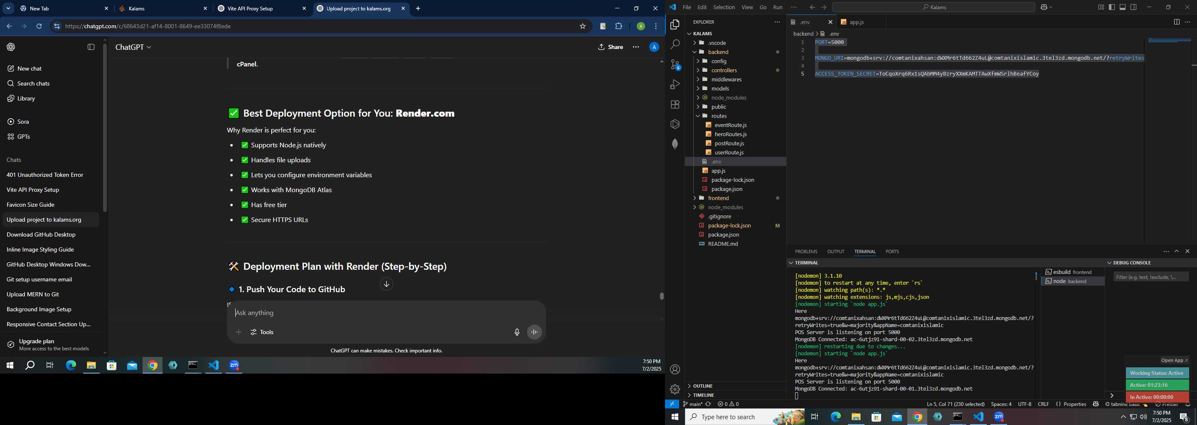This screenshot has width=1197, height=425.
Task: Focus the Ask anything input field
Action: (x=386, y=313)
